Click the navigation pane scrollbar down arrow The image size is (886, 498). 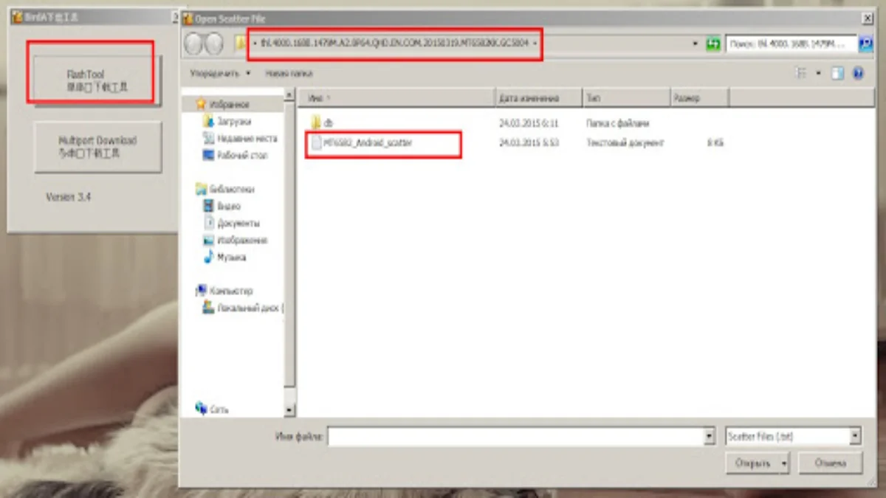point(289,410)
